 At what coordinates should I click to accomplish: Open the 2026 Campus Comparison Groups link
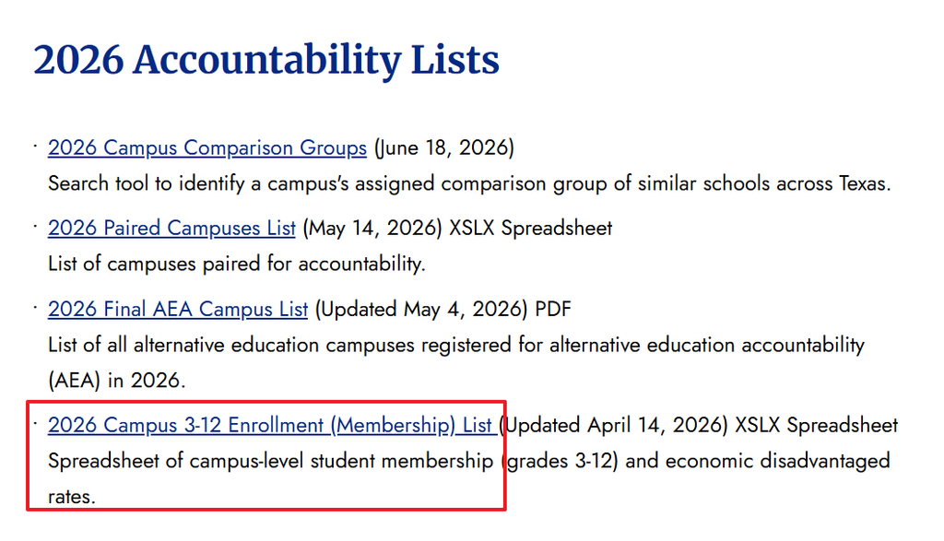(x=207, y=147)
